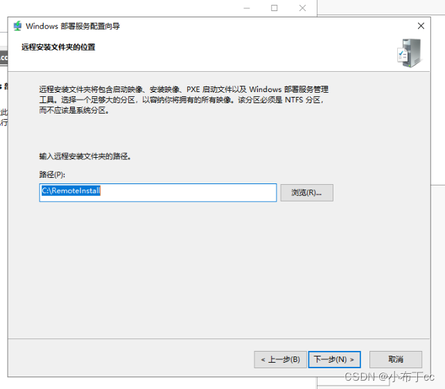
Task: Open the 浏览(R)... folder browser
Action: (307, 192)
